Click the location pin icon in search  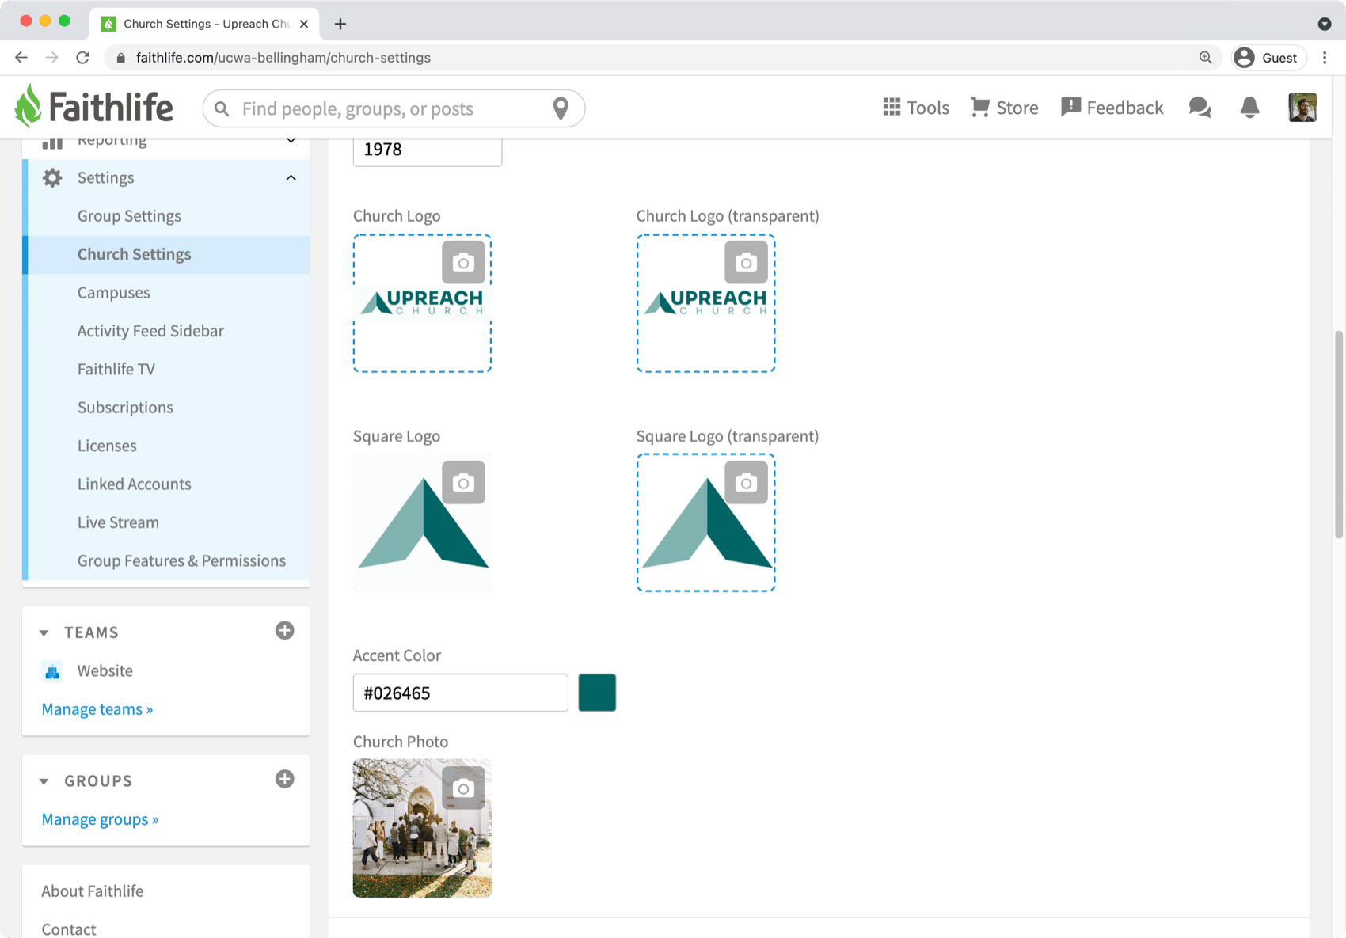point(561,108)
